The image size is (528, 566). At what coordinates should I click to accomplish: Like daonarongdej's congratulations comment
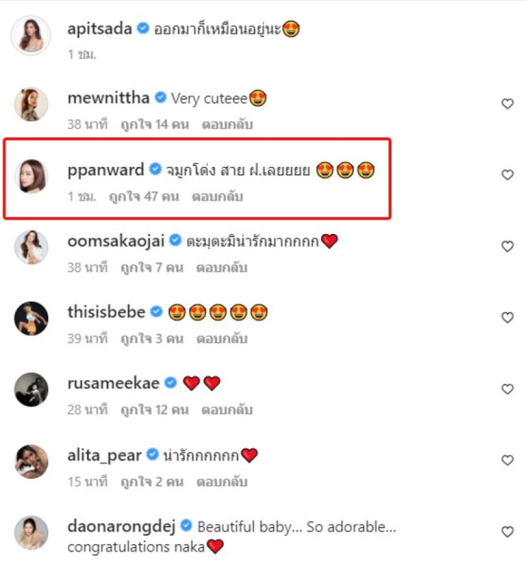pyautogui.click(x=507, y=532)
